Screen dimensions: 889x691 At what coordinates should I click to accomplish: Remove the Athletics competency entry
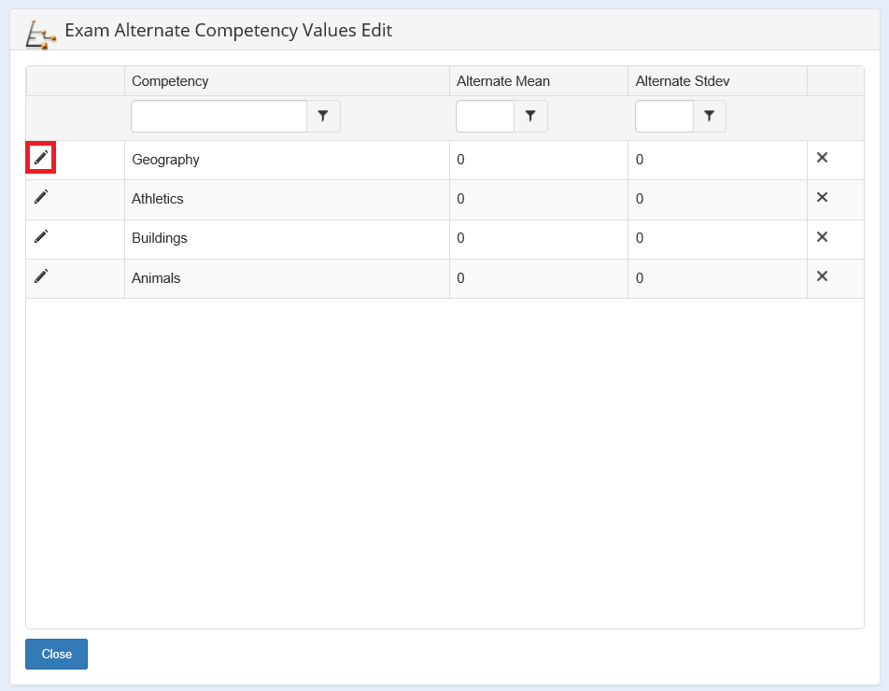pos(822,197)
